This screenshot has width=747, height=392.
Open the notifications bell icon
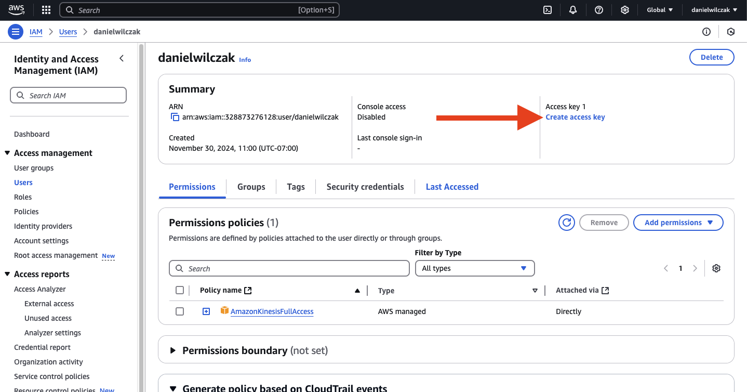pos(573,10)
